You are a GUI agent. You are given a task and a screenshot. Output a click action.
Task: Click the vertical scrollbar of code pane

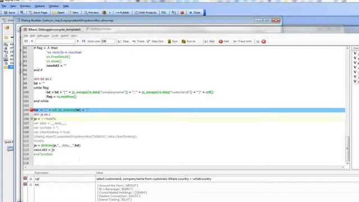point(348,105)
